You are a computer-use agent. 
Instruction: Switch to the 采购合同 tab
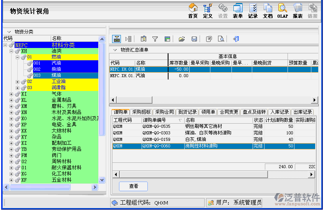164,112
